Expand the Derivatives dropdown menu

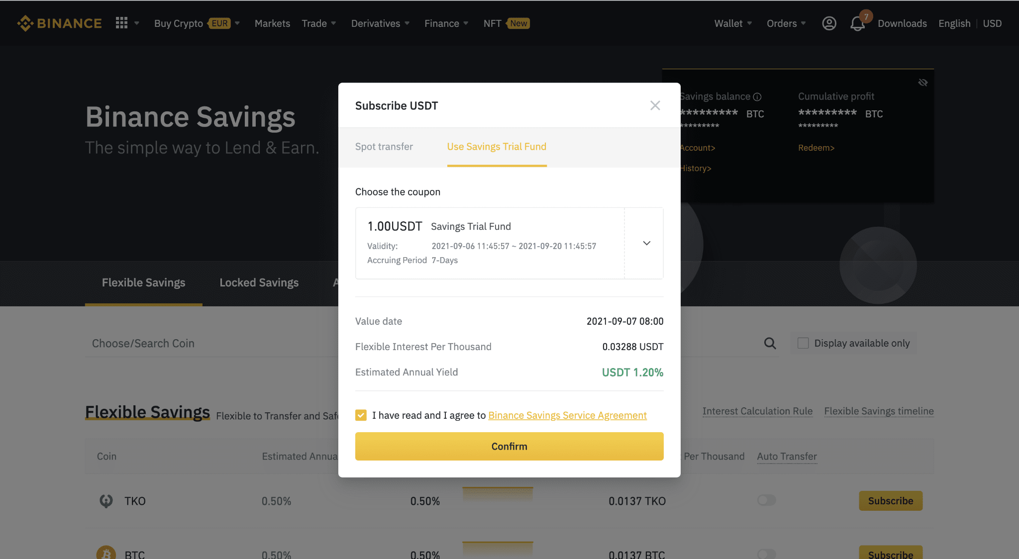coord(380,23)
